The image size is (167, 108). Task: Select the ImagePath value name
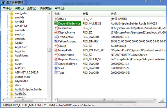(x=65, y=50)
